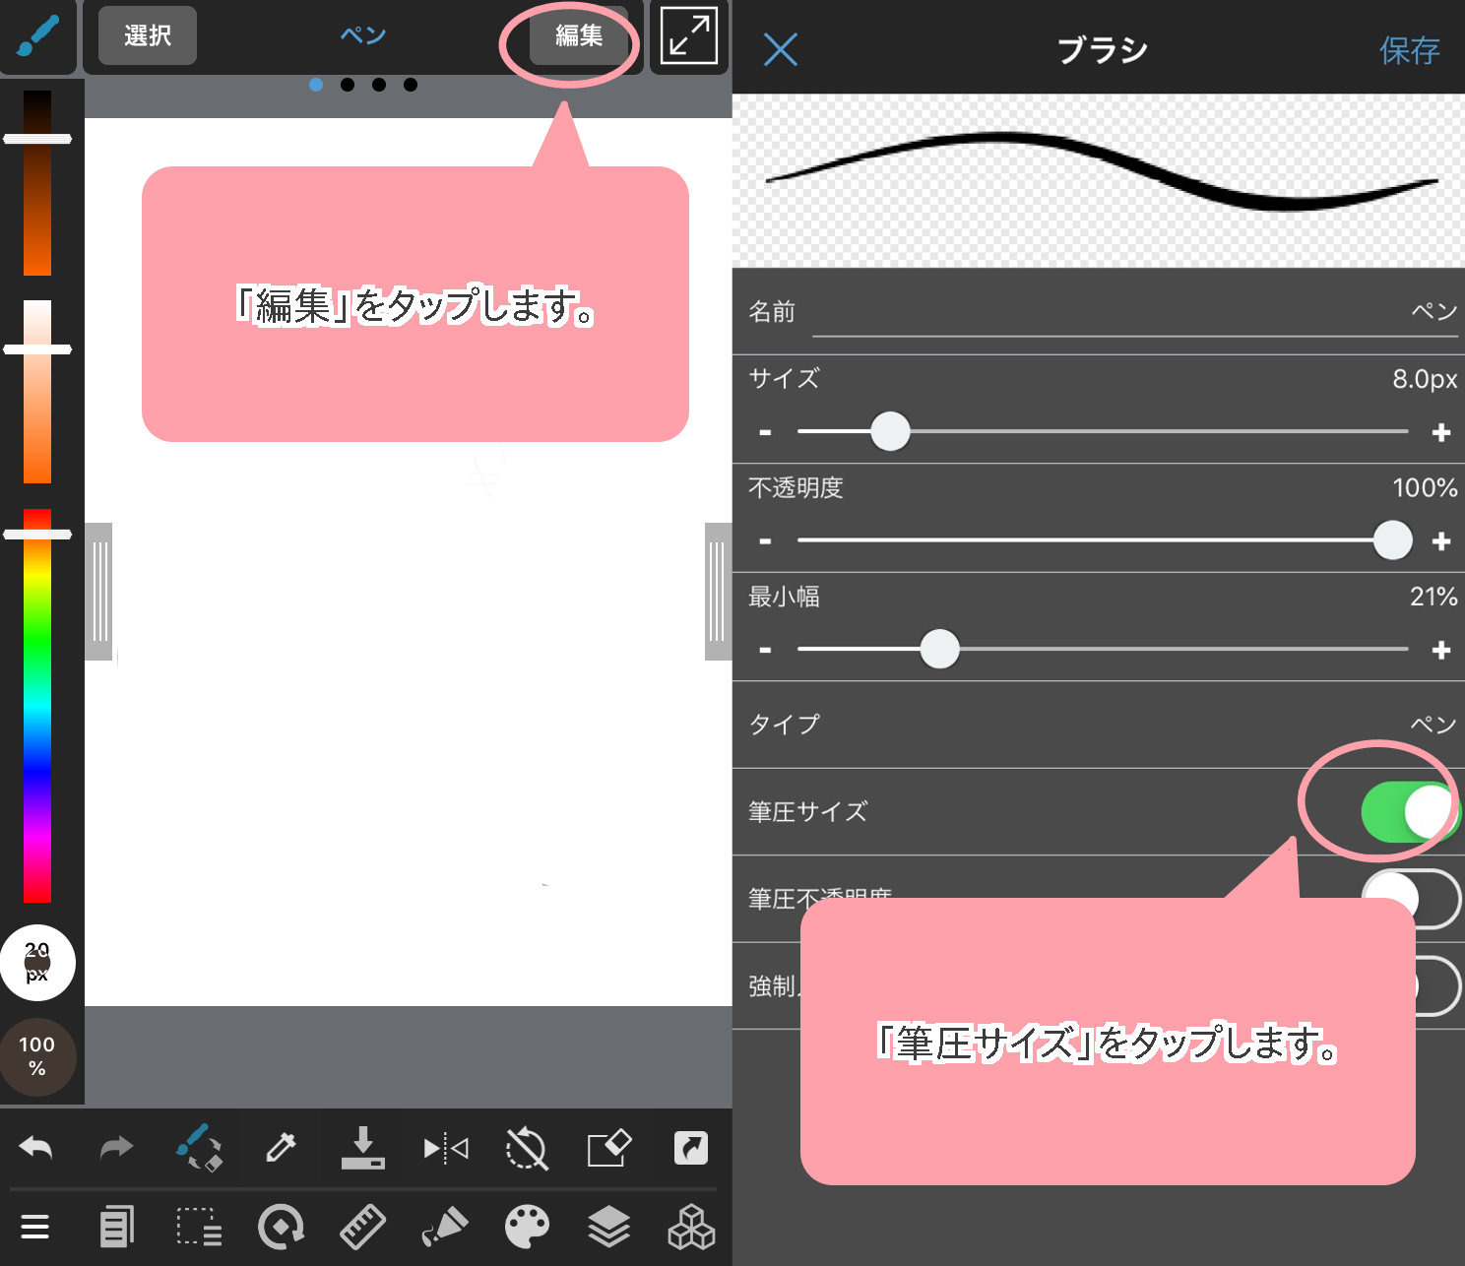Tap the 選択 button

[x=148, y=36]
